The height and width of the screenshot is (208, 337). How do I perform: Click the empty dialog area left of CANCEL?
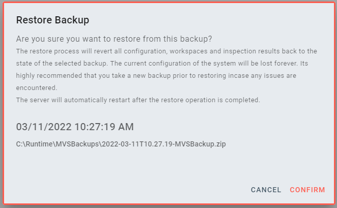click(x=127, y=190)
